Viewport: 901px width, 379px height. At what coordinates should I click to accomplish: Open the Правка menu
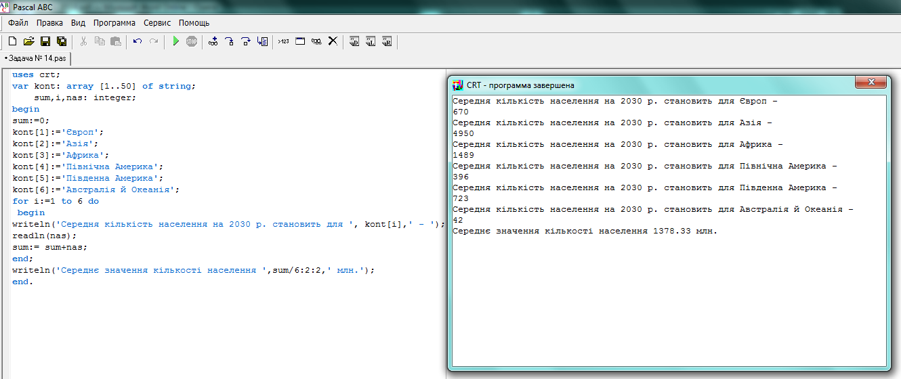point(49,23)
